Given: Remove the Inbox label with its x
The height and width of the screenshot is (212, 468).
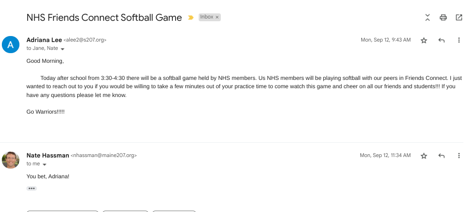Looking at the screenshot, I should pyautogui.click(x=217, y=17).
